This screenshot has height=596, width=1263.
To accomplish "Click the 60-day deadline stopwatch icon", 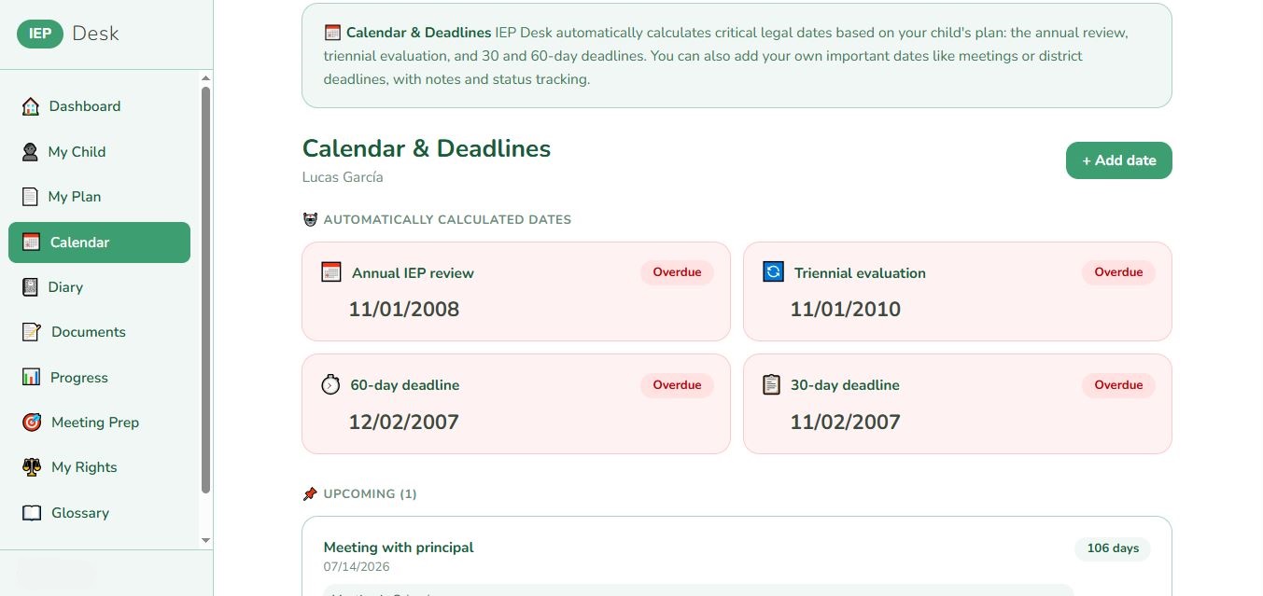I will coord(331,384).
